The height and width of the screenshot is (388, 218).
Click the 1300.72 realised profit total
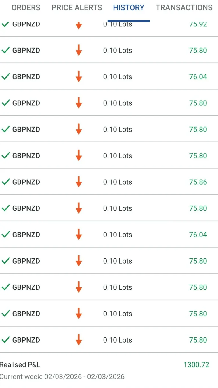(x=196, y=365)
